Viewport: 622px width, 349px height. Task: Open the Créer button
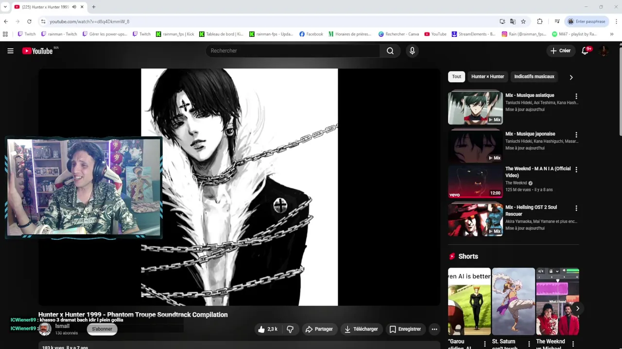point(560,51)
